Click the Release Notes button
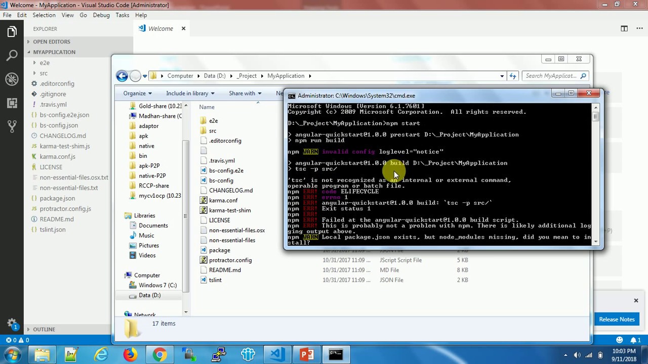The height and width of the screenshot is (364, 648). click(617, 319)
